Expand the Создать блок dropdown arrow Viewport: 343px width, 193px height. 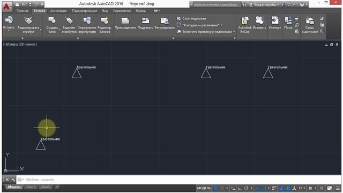(x=59, y=29)
